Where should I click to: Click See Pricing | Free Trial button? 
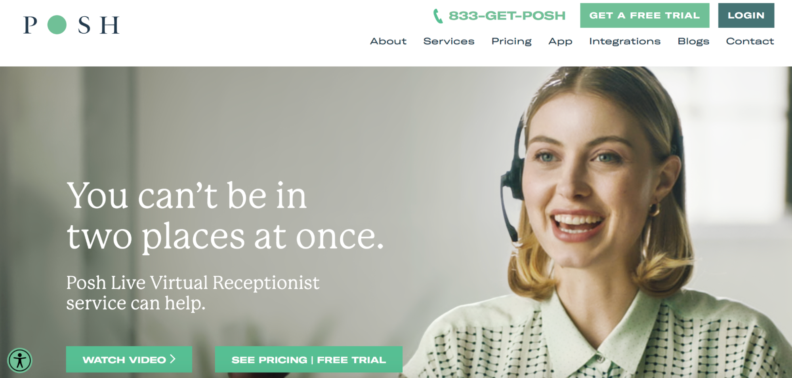[x=309, y=359]
